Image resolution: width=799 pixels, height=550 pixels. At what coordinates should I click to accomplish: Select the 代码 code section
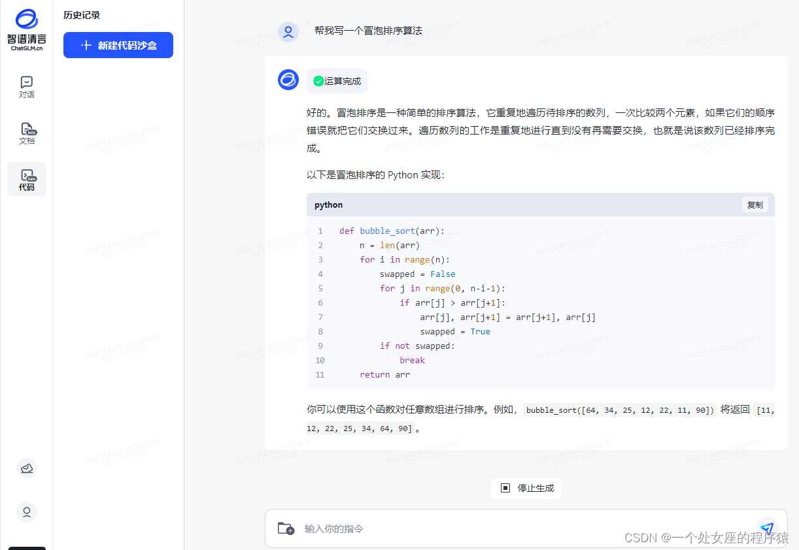pos(27,179)
